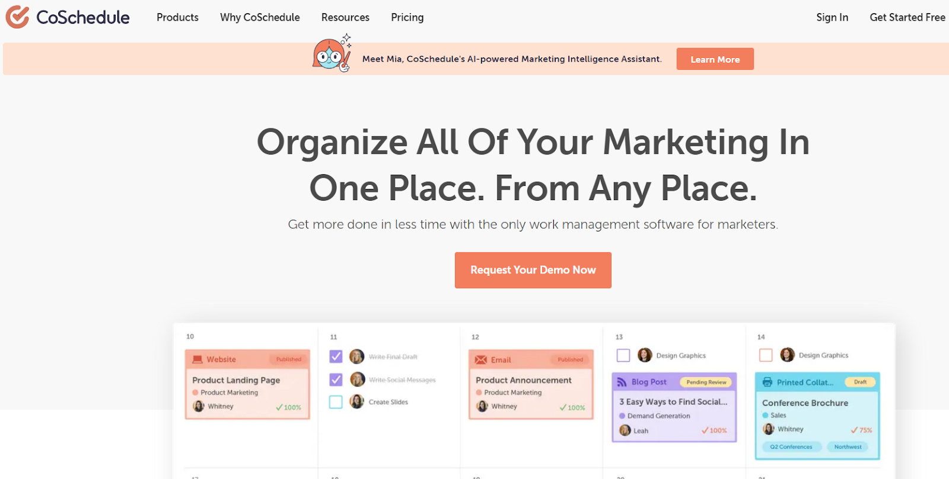Screen dimensions: 949x479
Task: Click Whitney's avatar on Product Landing Page
Action: pyautogui.click(x=199, y=407)
